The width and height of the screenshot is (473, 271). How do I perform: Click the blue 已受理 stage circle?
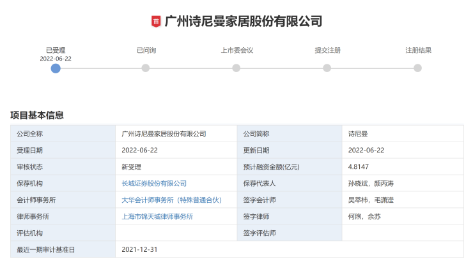[56, 68]
